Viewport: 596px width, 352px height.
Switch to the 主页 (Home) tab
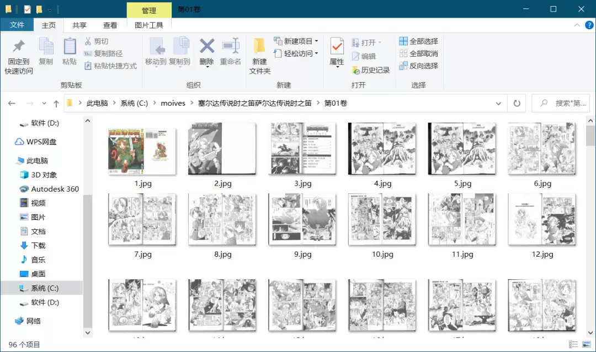[49, 25]
